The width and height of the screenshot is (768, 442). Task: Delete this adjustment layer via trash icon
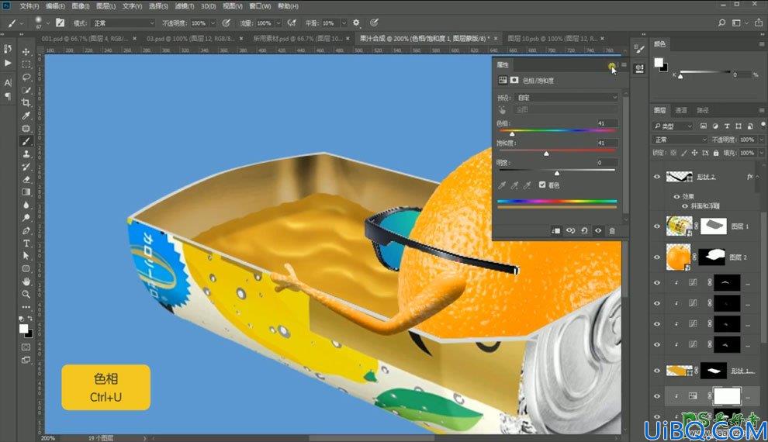point(612,230)
